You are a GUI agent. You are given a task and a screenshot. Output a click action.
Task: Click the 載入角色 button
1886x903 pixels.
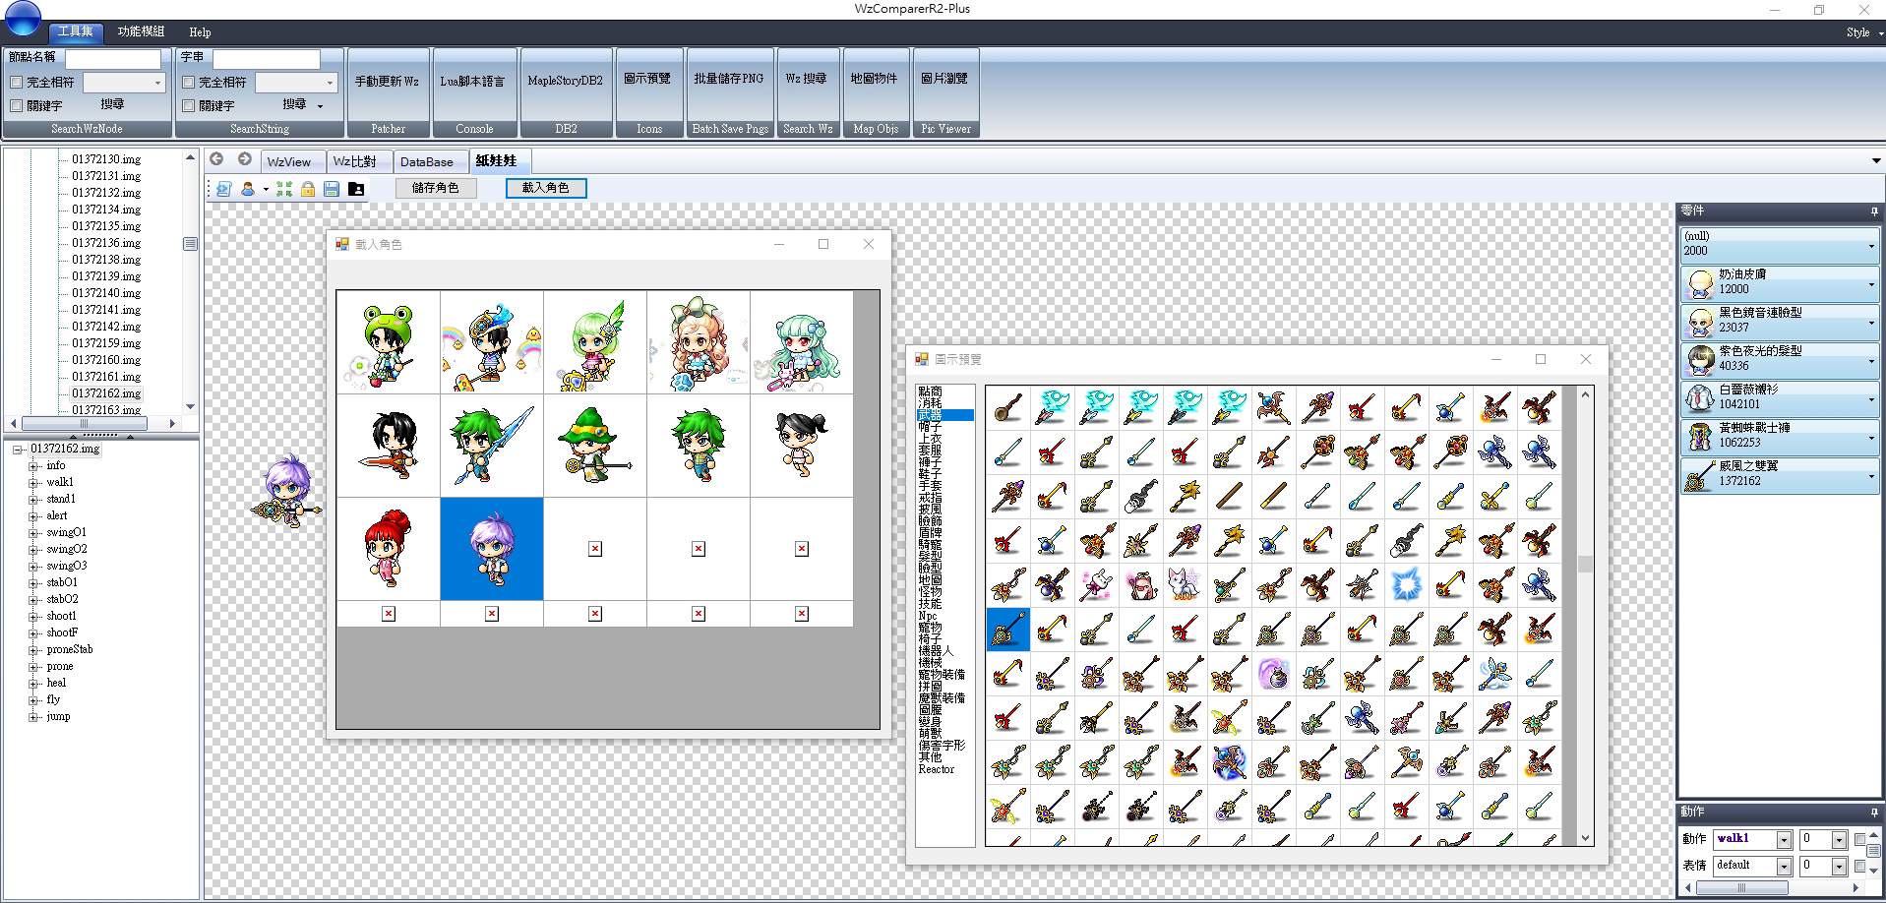coord(546,188)
